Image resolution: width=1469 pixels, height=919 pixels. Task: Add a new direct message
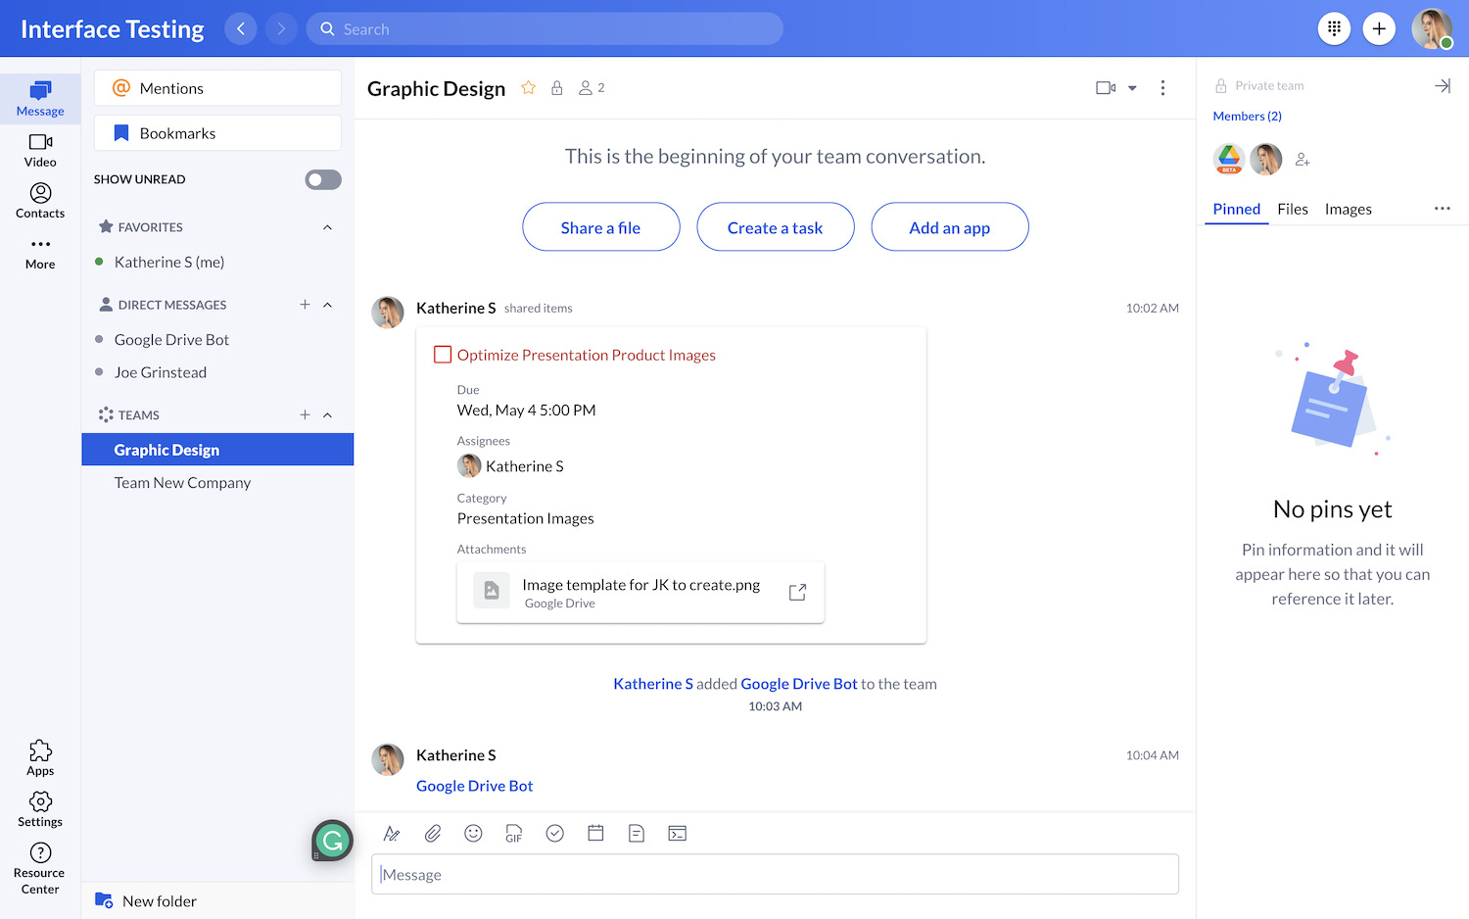pos(305,305)
